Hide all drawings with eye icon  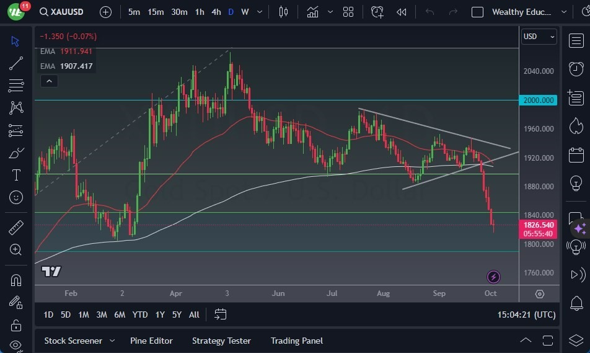point(16,345)
